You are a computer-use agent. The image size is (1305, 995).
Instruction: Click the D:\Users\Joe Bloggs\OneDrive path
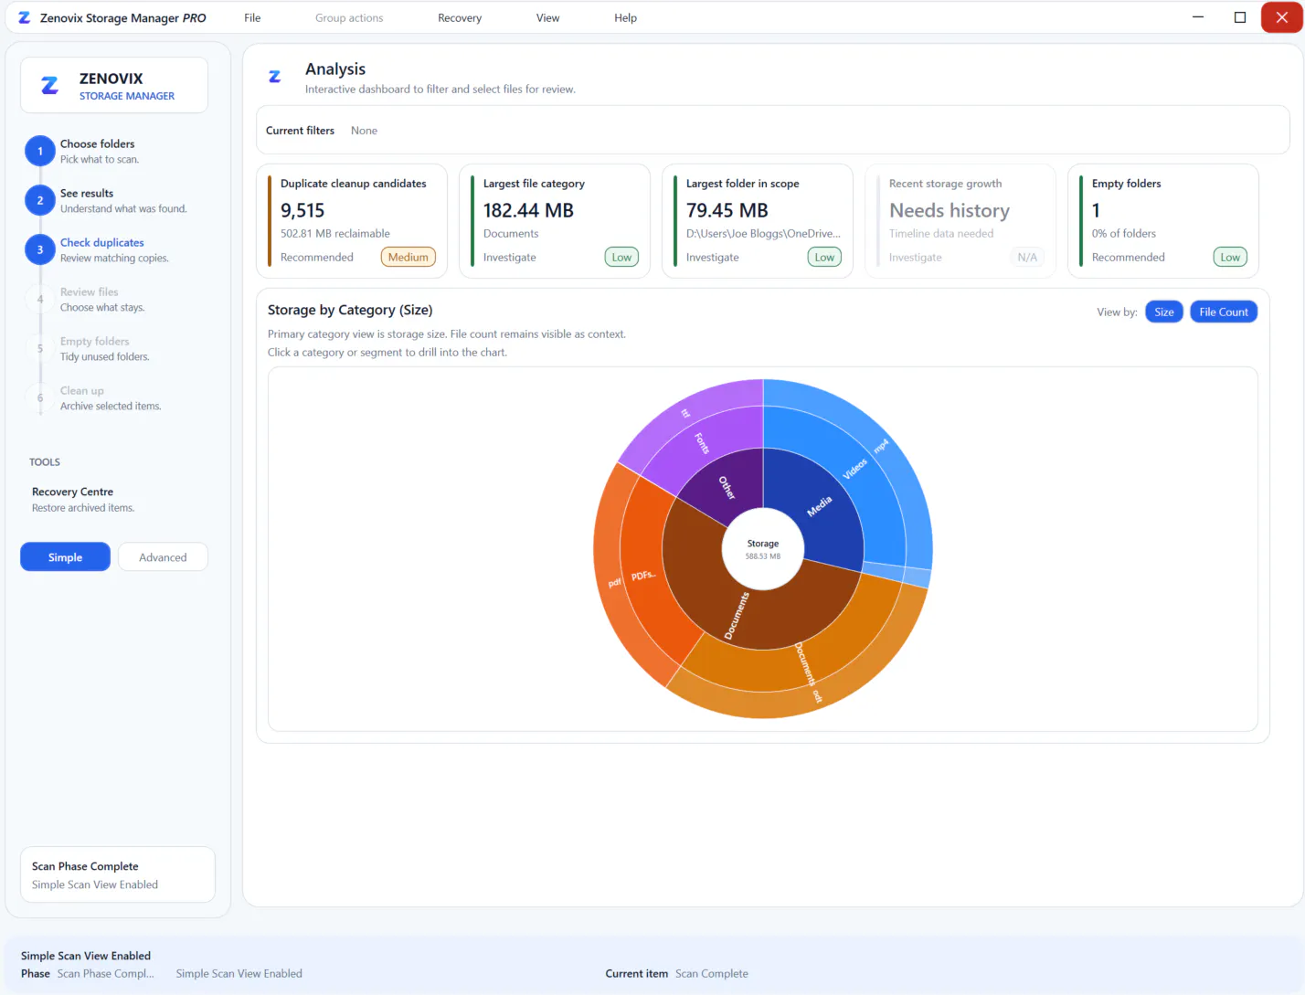[x=763, y=234]
